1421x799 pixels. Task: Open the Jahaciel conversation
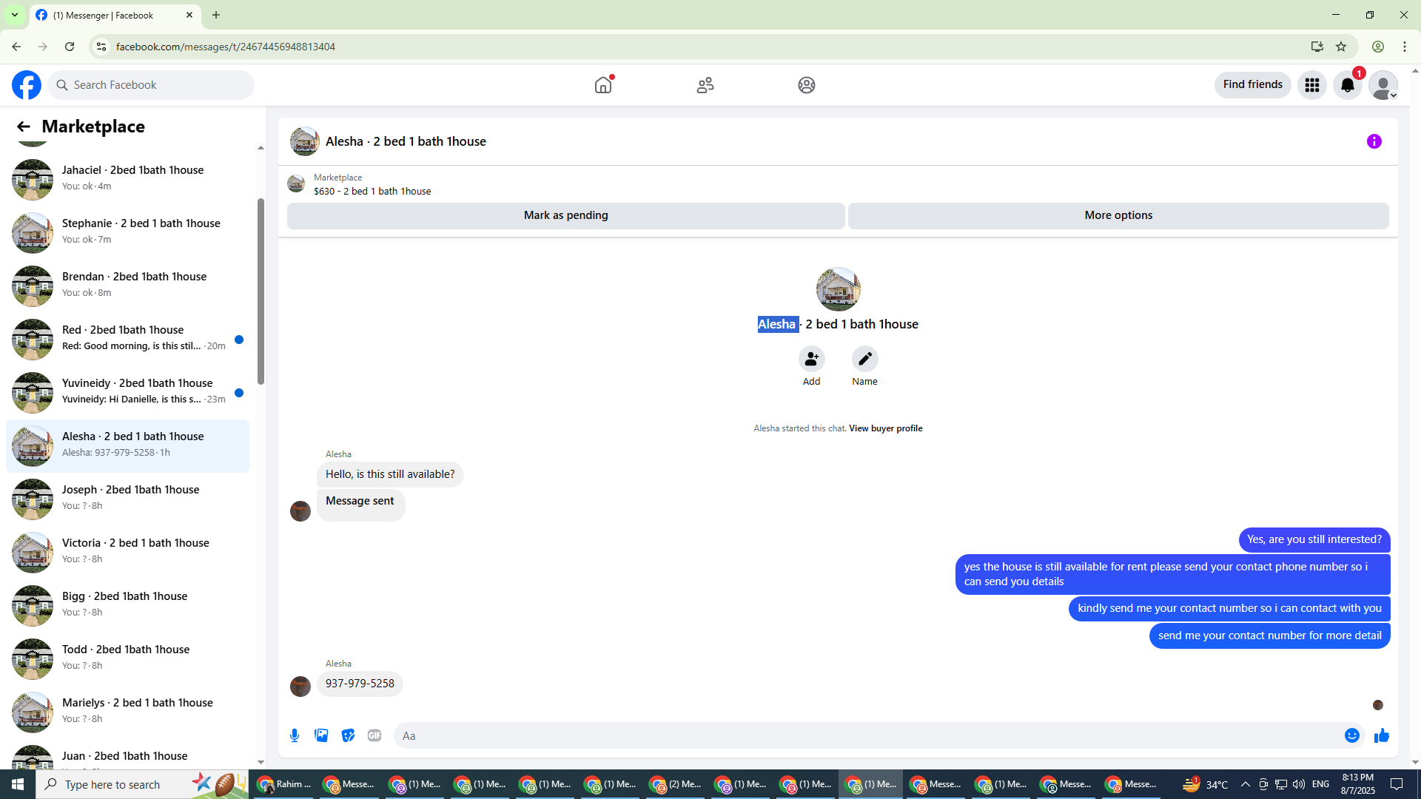tap(127, 179)
